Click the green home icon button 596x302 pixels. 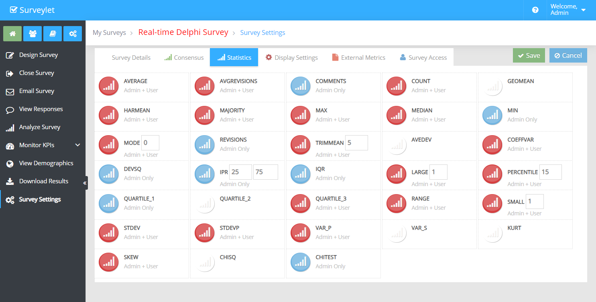coord(12,34)
